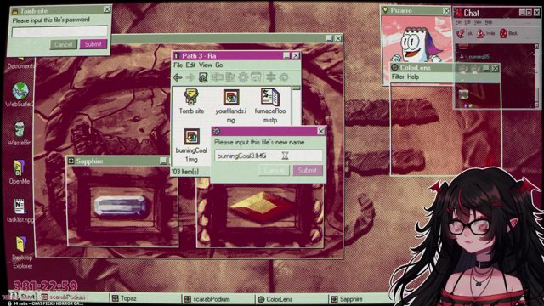Close the Pizarro window
This screenshot has height=306, width=544.
(x=446, y=11)
